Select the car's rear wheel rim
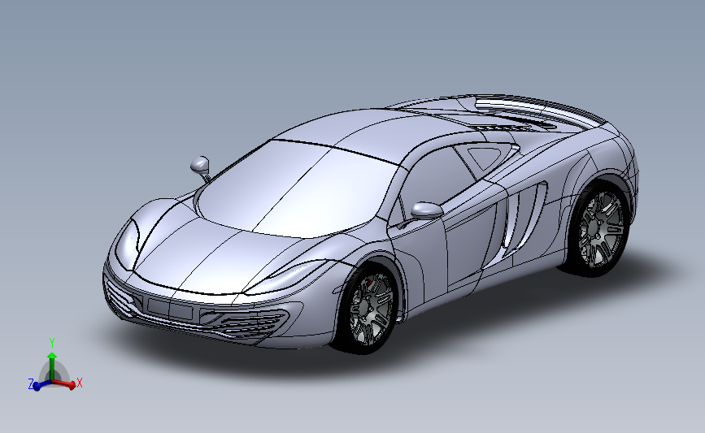The height and width of the screenshot is (433, 705). coord(601,231)
